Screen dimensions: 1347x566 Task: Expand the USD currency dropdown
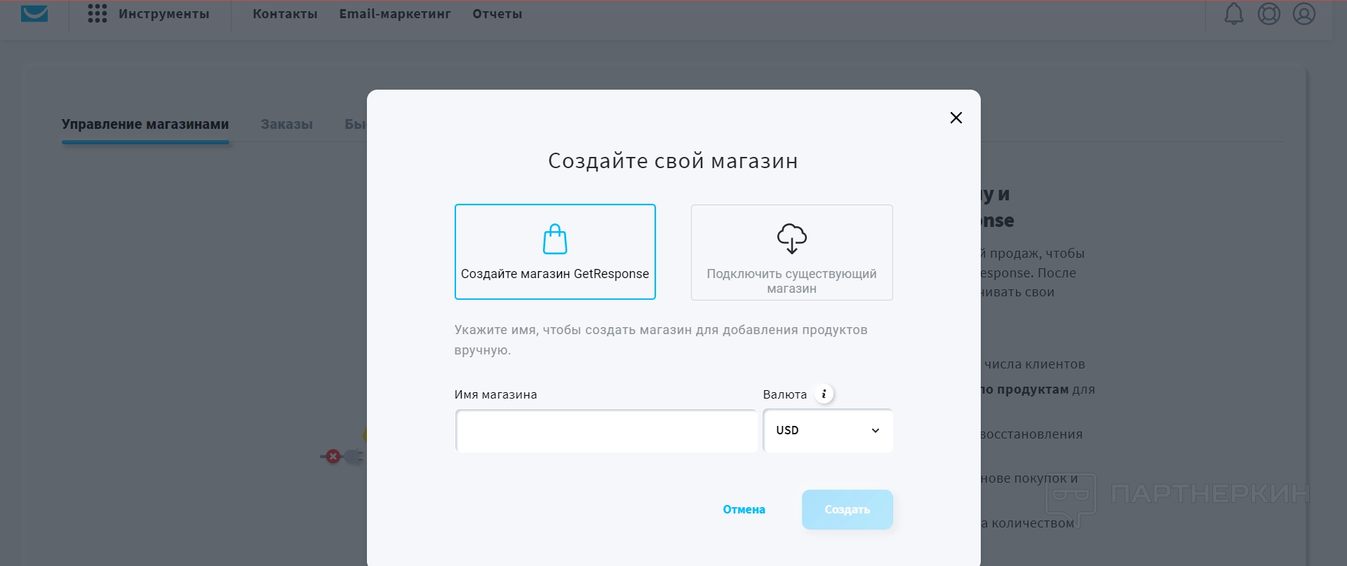point(828,431)
